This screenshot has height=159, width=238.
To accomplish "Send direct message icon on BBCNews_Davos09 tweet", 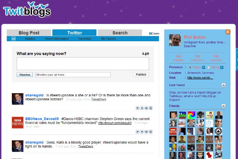I will pyautogui.click(x=146, y=132).
